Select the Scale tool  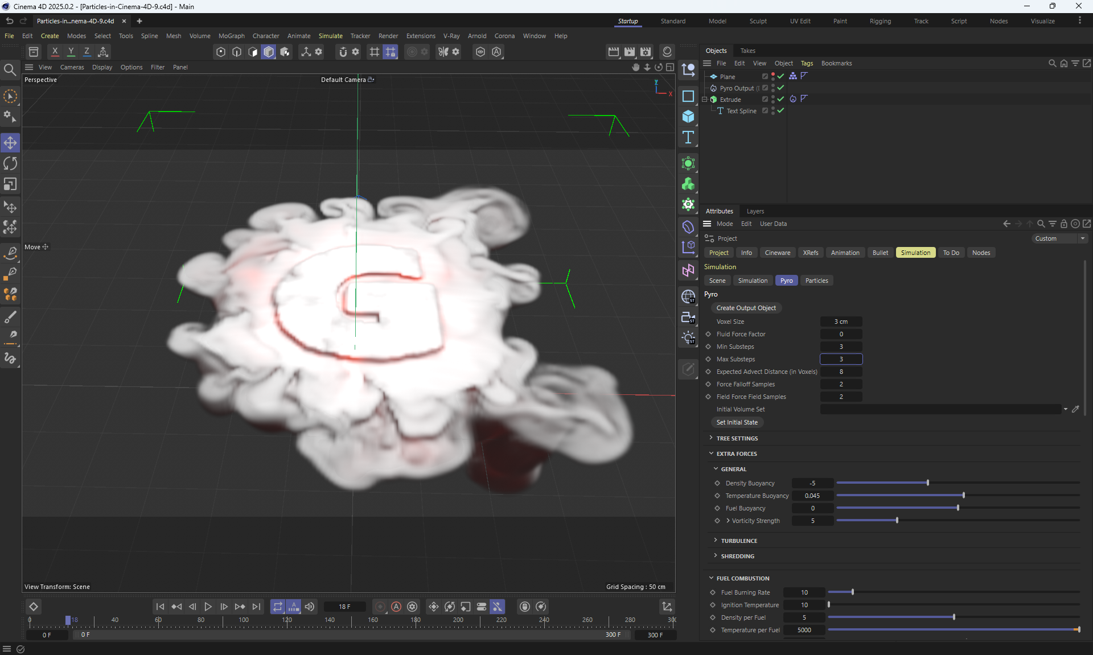(10, 184)
